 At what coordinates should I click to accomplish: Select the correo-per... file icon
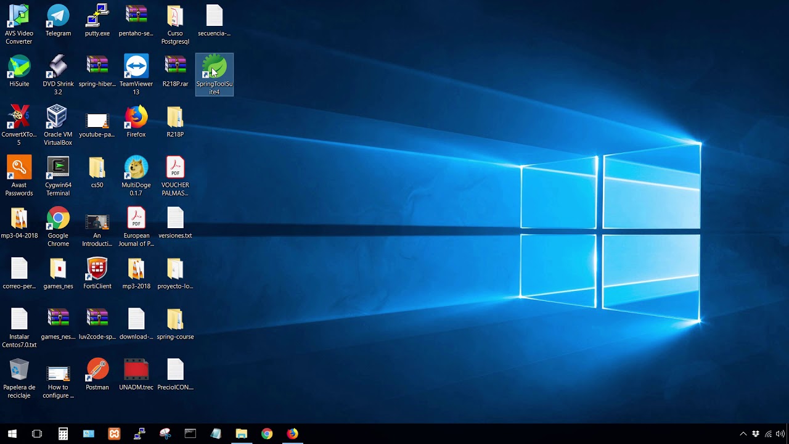coord(19,274)
